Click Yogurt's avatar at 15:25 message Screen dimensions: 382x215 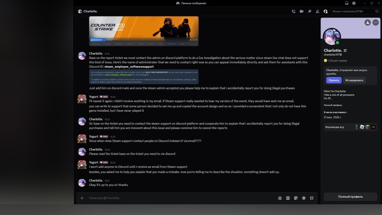tap(82, 165)
